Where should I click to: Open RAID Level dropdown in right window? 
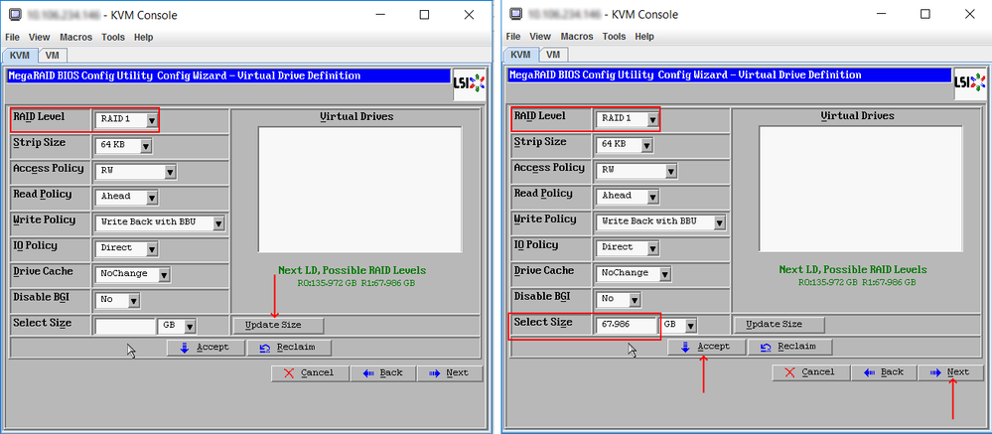coord(628,118)
